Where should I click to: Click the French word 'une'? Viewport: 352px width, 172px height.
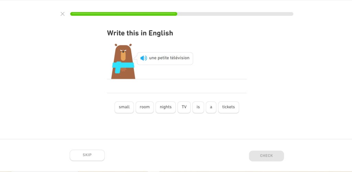[x=153, y=58]
